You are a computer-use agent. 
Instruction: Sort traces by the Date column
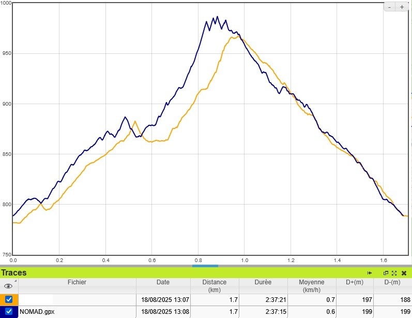click(x=163, y=282)
